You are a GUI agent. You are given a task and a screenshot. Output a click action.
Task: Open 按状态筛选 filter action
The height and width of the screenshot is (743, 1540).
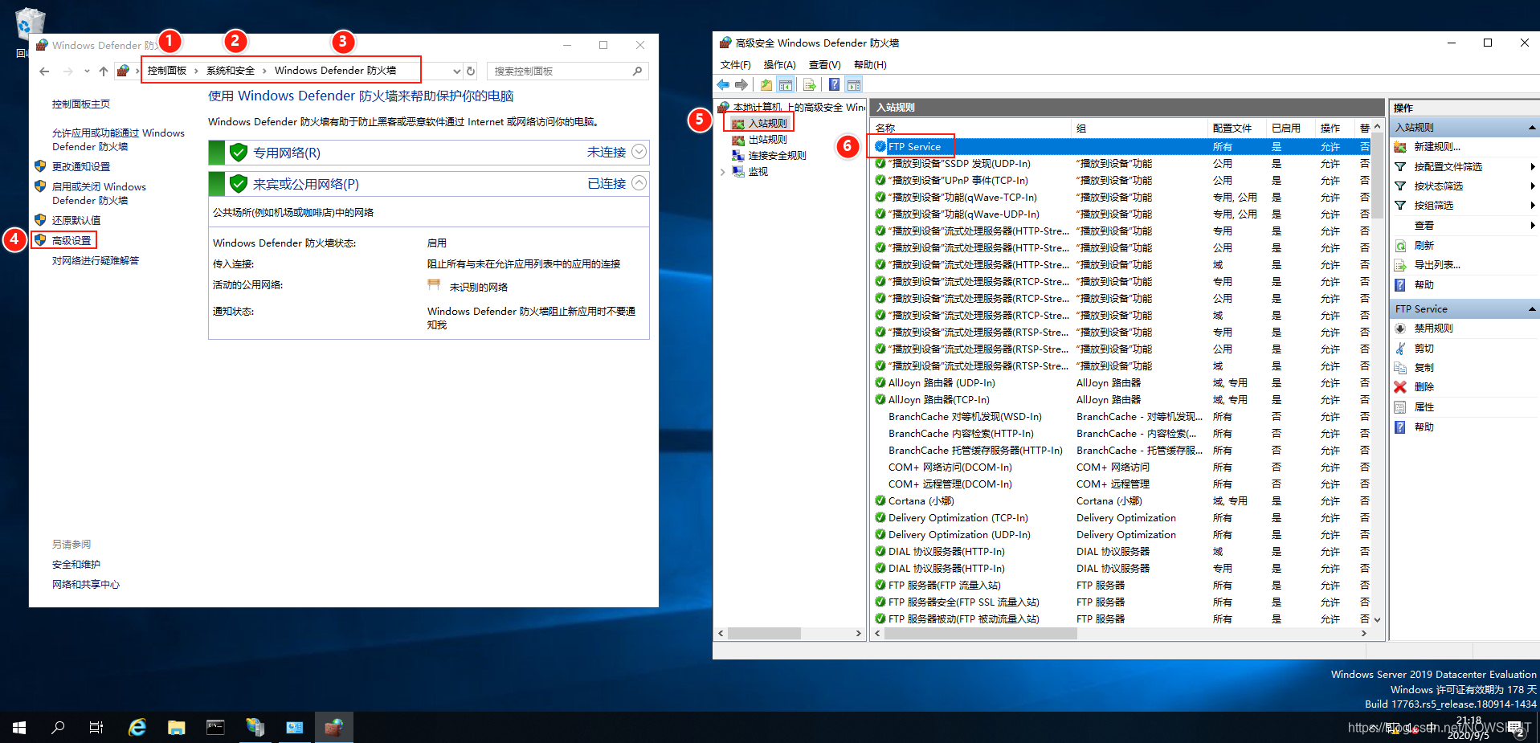click(x=1438, y=186)
